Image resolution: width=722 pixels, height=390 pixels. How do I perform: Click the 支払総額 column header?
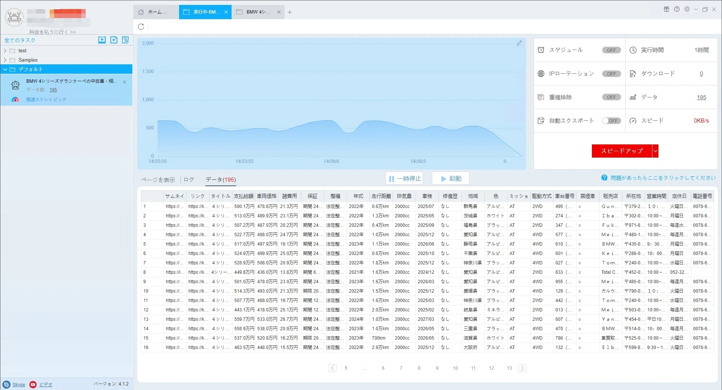click(244, 196)
